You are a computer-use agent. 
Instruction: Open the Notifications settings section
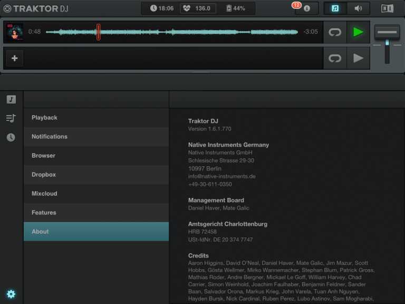click(x=96, y=137)
